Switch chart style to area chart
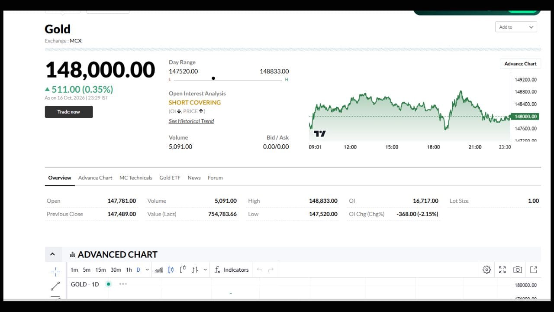Screen dimensions: 554x312 (x=159, y=270)
